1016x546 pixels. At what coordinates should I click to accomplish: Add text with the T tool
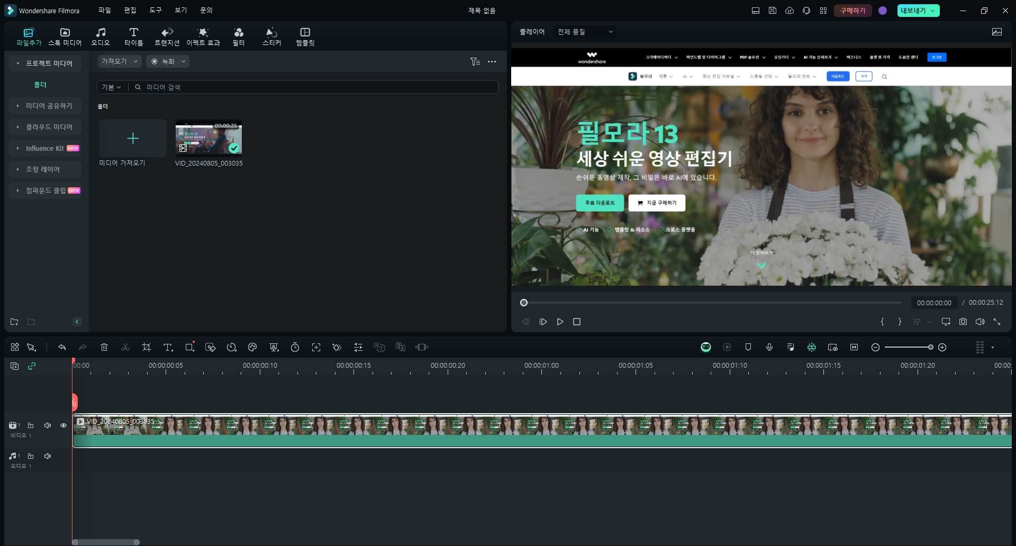(168, 347)
